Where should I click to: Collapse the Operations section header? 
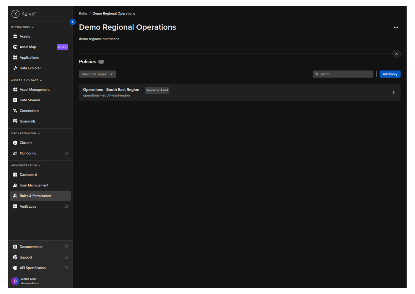tap(22, 27)
